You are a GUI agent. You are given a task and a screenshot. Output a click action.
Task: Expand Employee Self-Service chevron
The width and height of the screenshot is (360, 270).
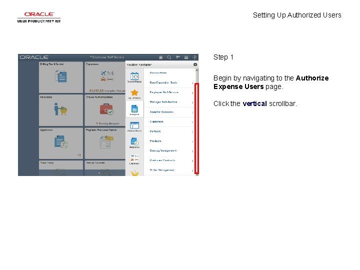(x=192, y=93)
